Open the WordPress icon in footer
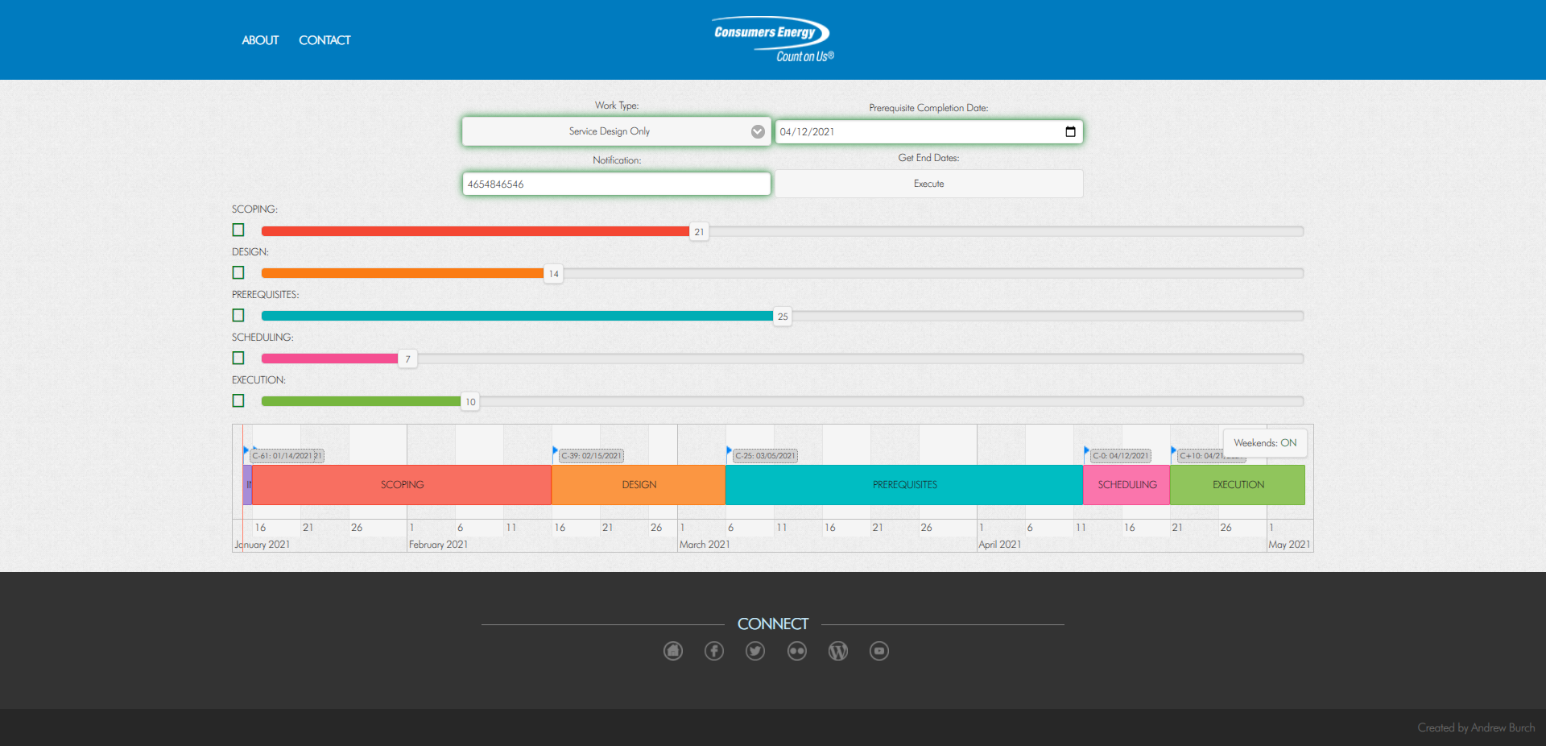Screen dimensions: 1546x746 point(838,651)
